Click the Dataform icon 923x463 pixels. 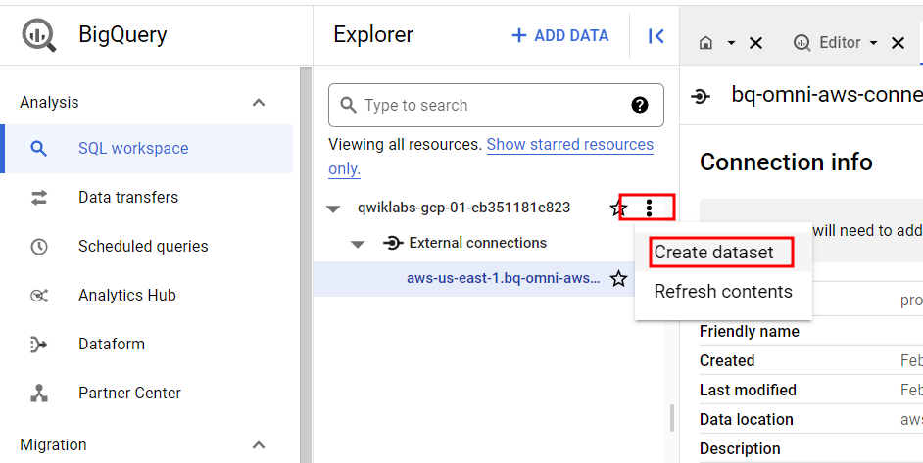pos(38,345)
